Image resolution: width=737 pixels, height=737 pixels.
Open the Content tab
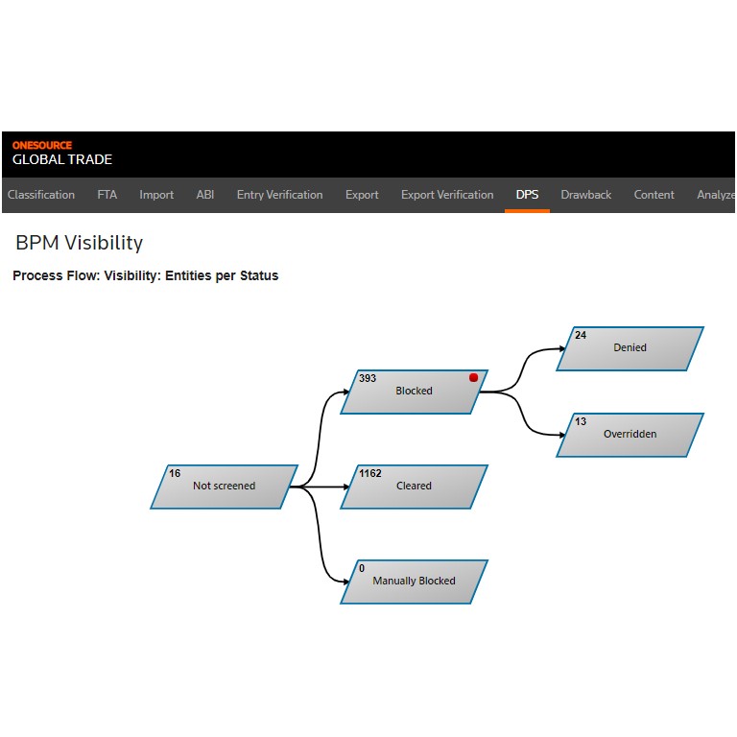[x=654, y=195]
